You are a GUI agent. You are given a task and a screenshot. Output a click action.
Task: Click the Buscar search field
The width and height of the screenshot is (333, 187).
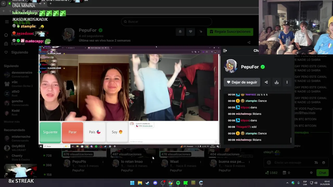[166, 22]
